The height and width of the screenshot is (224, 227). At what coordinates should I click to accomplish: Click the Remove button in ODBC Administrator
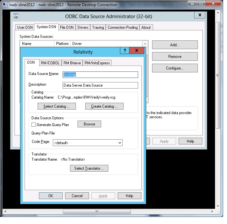(x=175, y=57)
